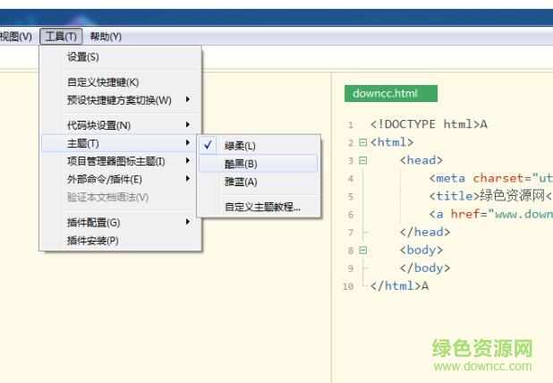Open the 帮助(Y) menu
553x383 pixels.
click(x=106, y=36)
